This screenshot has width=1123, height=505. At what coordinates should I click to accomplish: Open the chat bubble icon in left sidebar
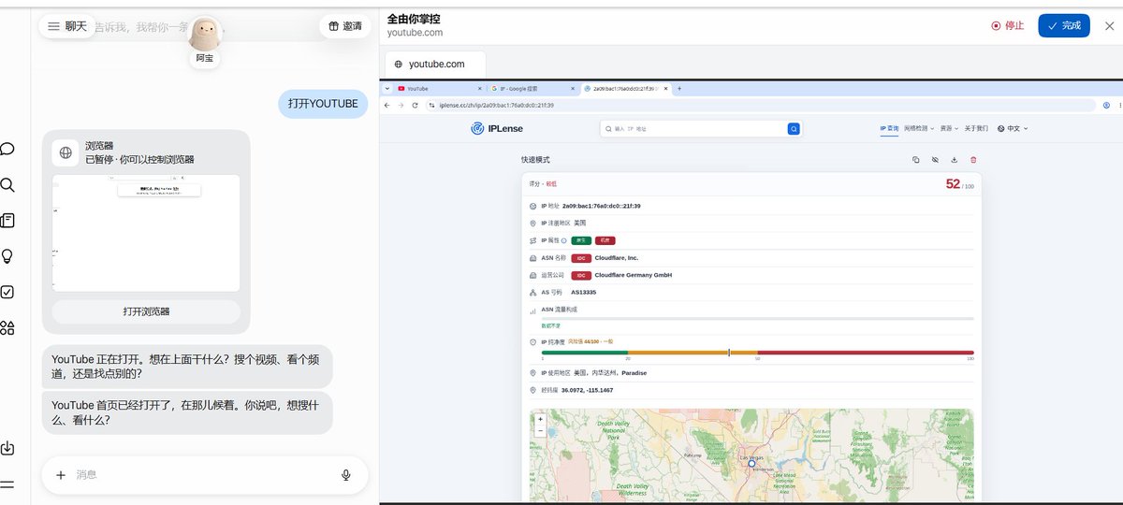(7, 149)
